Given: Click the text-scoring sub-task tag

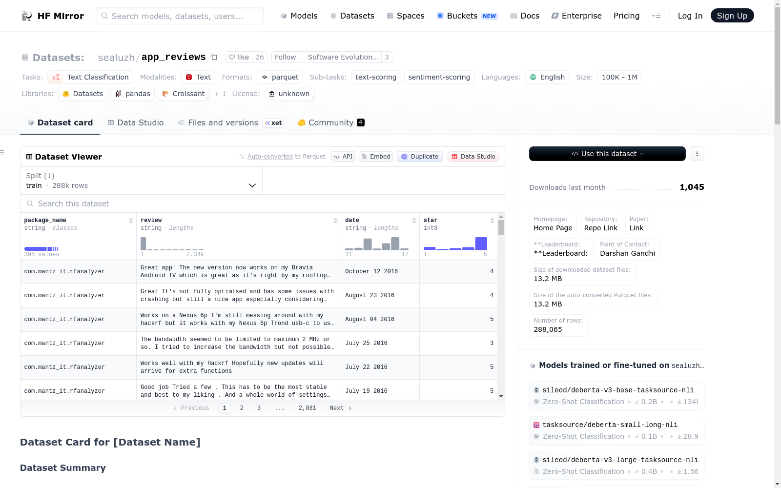Looking at the screenshot, I should (x=376, y=77).
